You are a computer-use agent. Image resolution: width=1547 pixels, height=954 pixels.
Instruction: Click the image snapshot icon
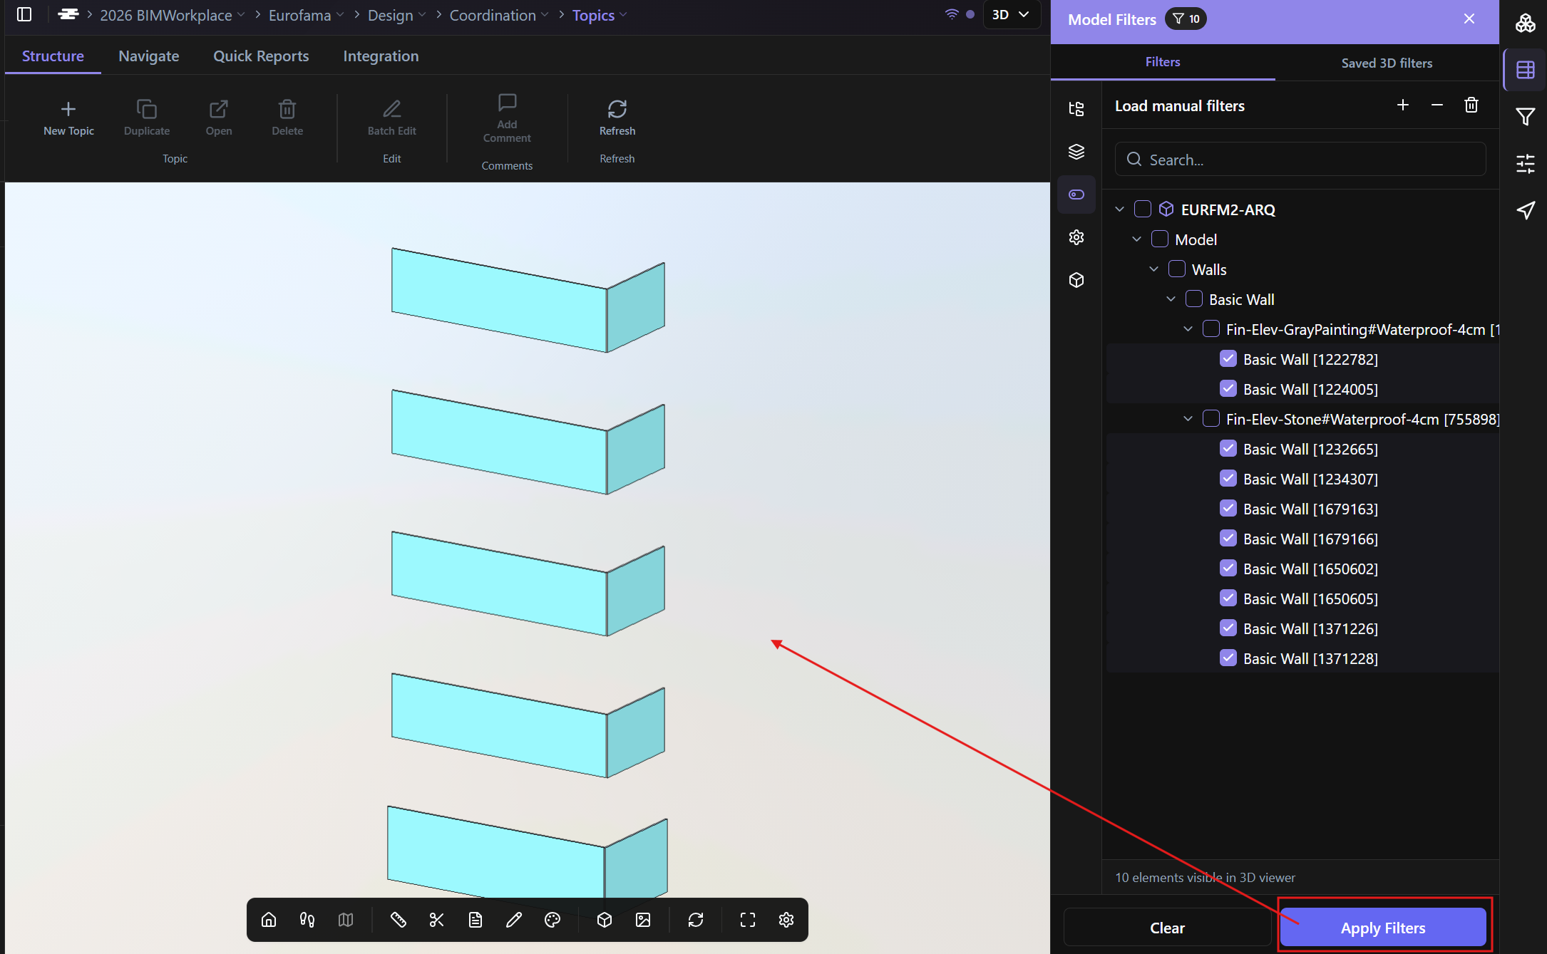pyautogui.click(x=643, y=920)
